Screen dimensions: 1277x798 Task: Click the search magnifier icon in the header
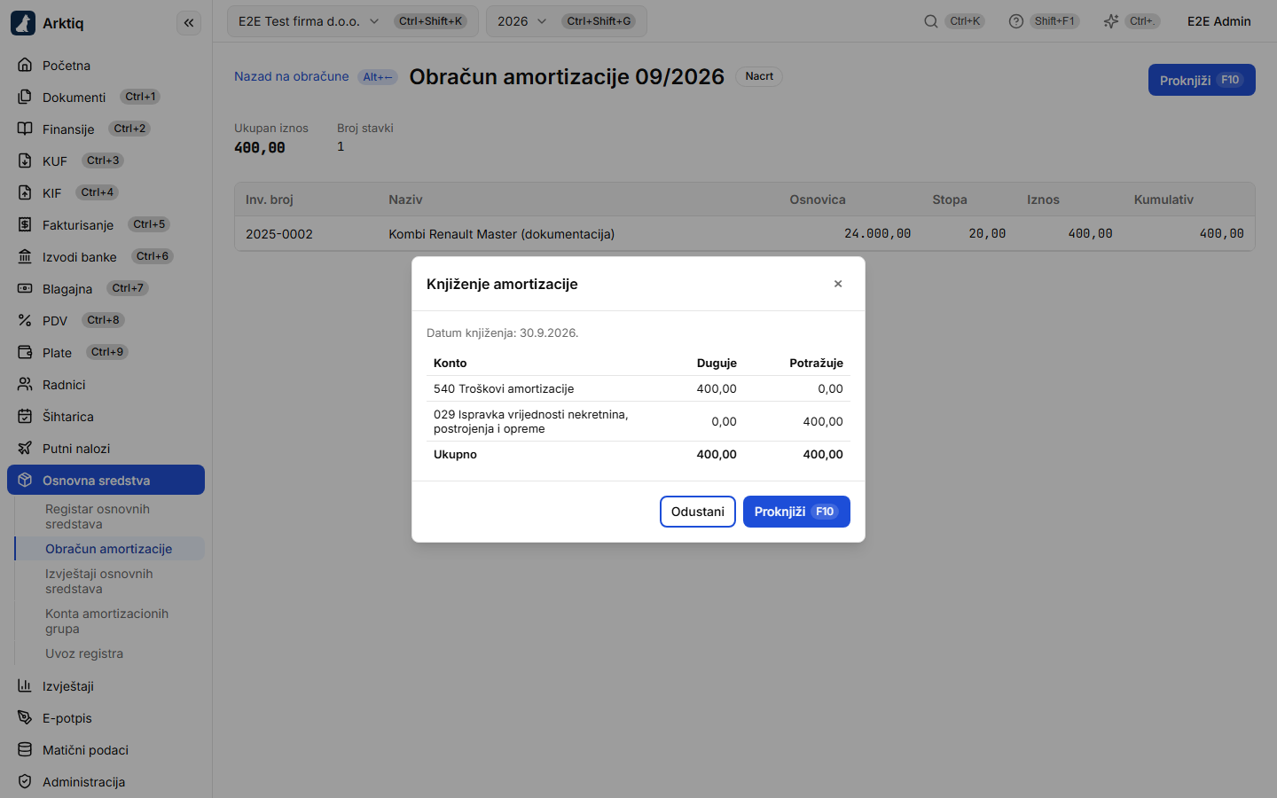pyautogui.click(x=931, y=21)
